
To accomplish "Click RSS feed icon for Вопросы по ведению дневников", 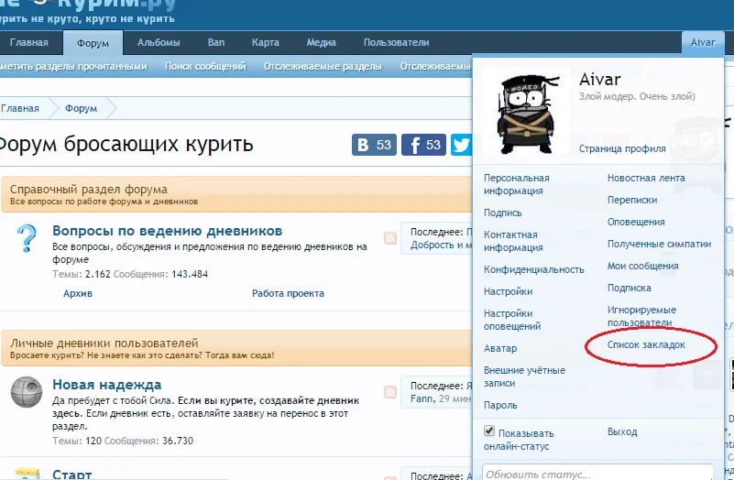I will (390, 238).
